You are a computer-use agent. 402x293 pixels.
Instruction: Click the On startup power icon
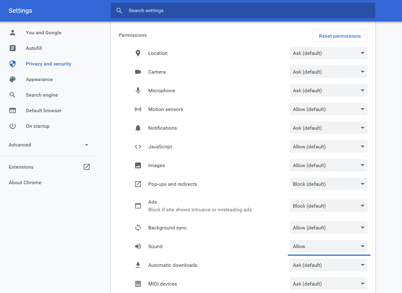click(12, 126)
